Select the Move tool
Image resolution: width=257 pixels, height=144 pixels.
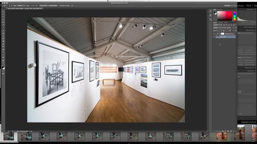point(3,11)
